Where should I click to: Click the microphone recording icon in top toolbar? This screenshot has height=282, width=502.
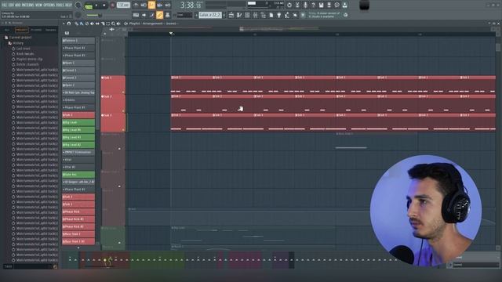tap(305, 5)
